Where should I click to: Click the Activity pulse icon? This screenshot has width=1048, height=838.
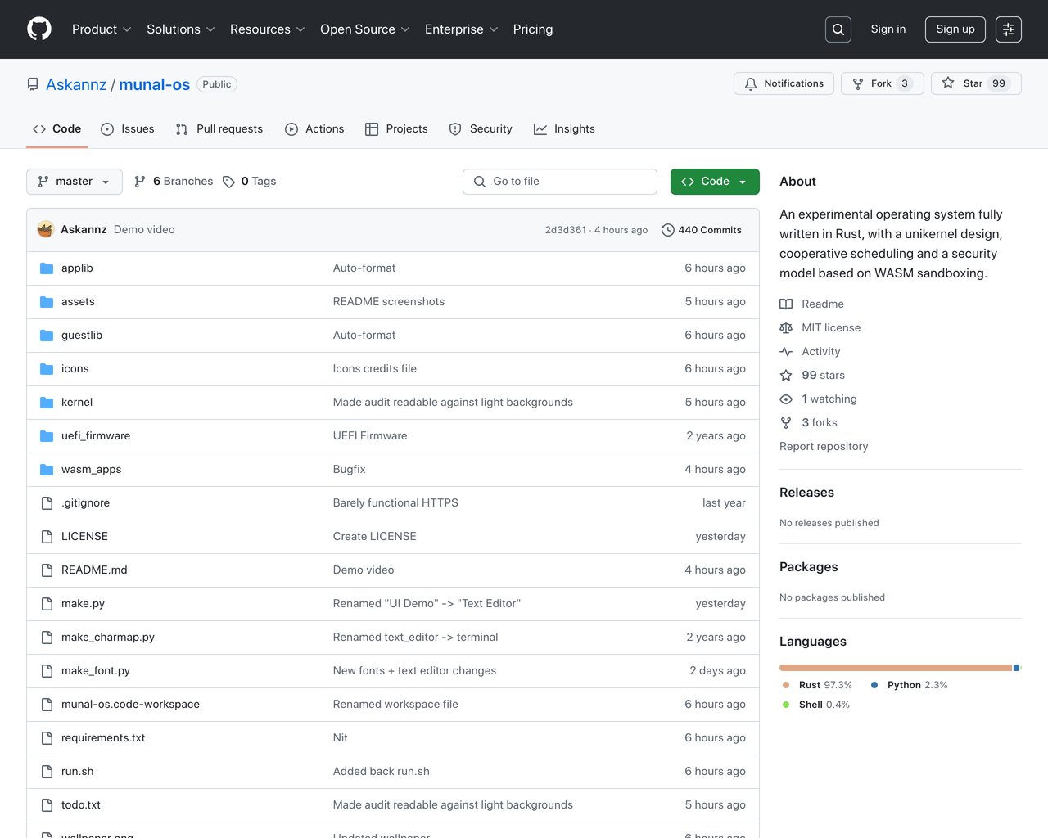786,352
